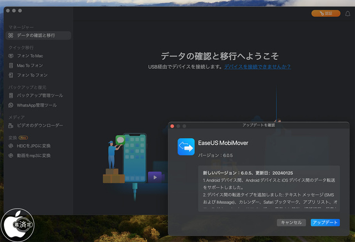Click the マネージャー section label
Image resolution: width=355 pixels, height=242 pixels.
(21, 27)
